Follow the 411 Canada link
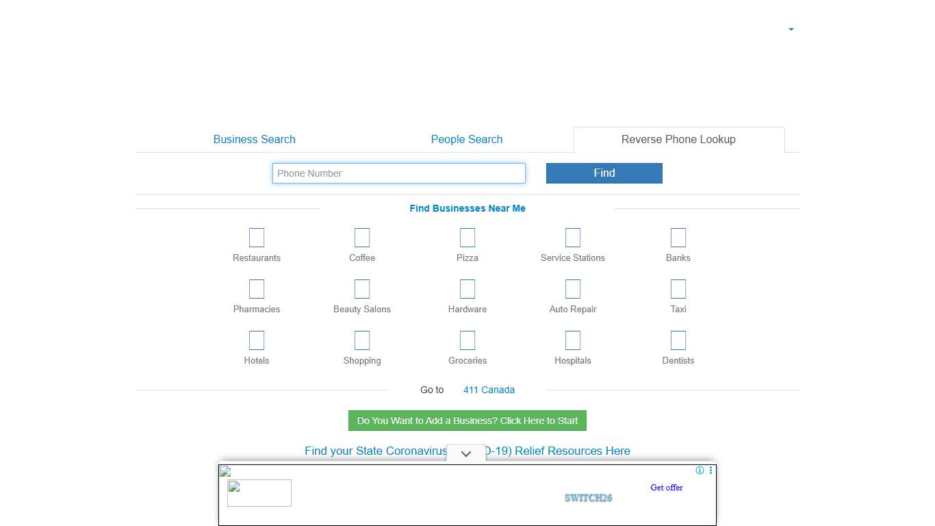 [489, 390]
